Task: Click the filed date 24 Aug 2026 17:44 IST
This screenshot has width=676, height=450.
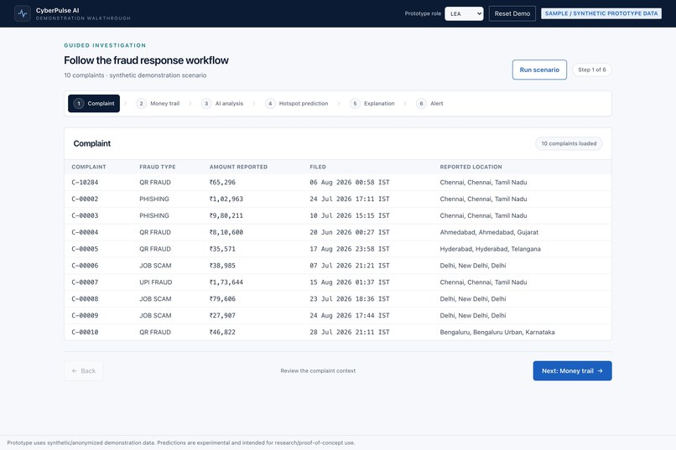Action: coord(350,315)
